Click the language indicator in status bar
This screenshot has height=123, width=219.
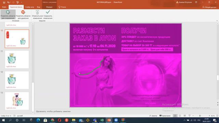(20, 116)
